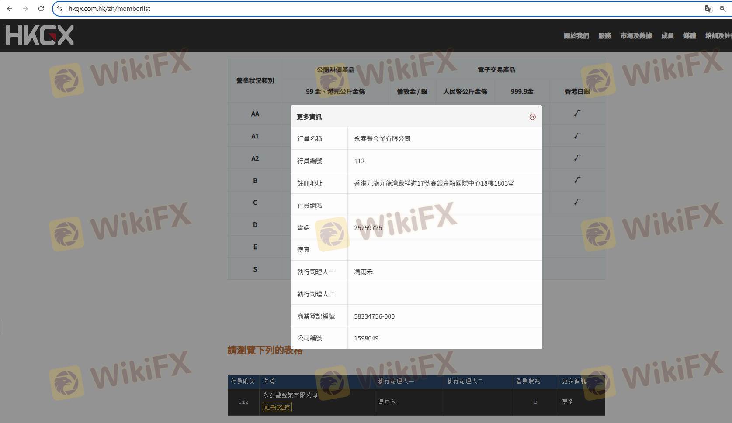This screenshot has width=732, height=423.
Task: Click the 營業狀況 column header
Action: 528,382
